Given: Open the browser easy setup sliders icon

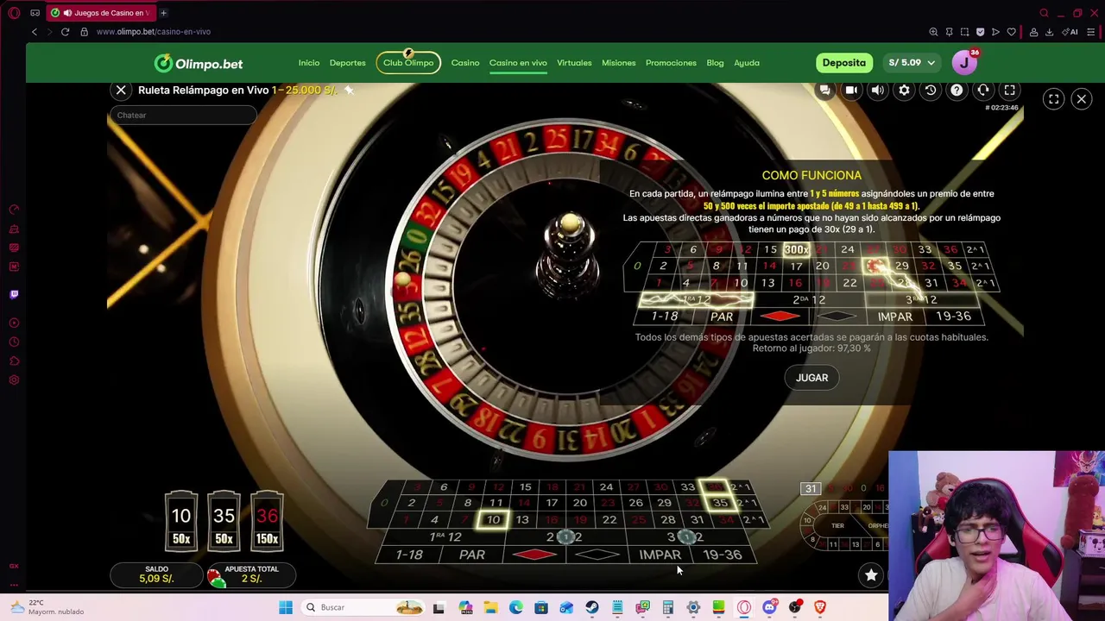Looking at the screenshot, I should click(x=1091, y=32).
